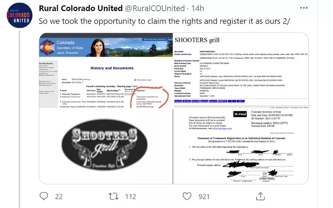Open the SHOOTERS grill trademark record image

pos(241,71)
